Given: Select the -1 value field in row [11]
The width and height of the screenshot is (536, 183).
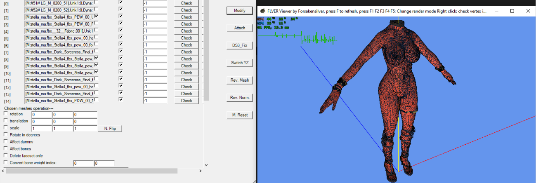Looking at the screenshot, I should pos(155,80).
